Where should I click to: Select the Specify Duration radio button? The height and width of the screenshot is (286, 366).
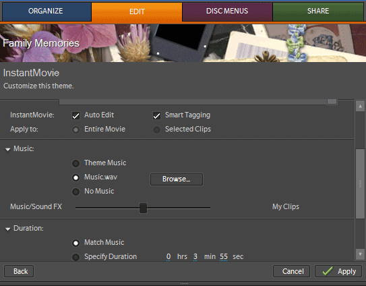point(75,257)
